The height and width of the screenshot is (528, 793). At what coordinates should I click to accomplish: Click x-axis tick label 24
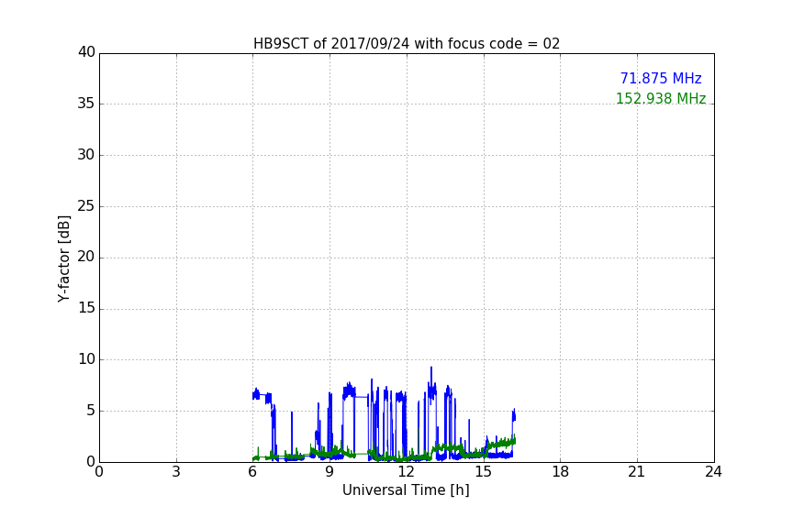[713, 472]
